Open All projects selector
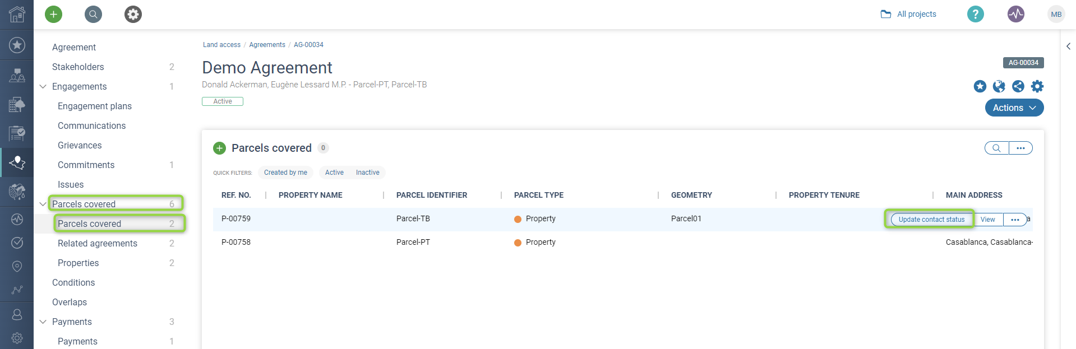Viewport: 1076px width, 349px height. pyautogui.click(x=909, y=14)
